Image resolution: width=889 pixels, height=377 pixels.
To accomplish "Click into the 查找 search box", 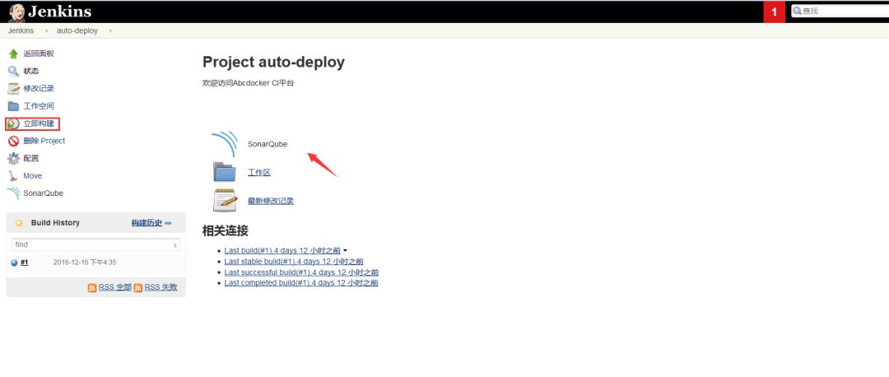I will click(840, 11).
